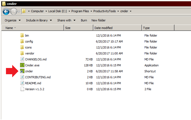Click the 0 KB size of Version file
The image size is (191, 120).
pyautogui.click(x=90, y=89)
